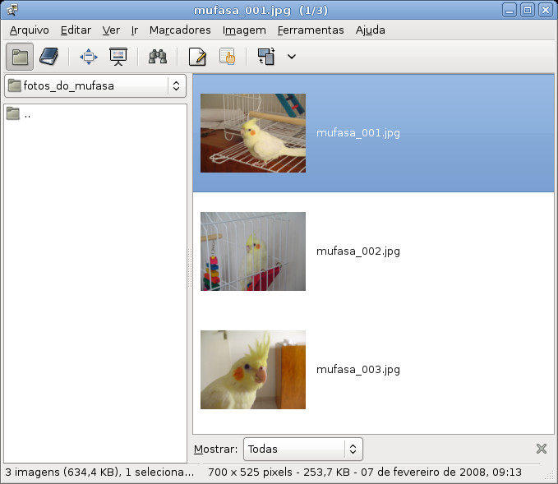Open the Ir menu

(135, 30)
